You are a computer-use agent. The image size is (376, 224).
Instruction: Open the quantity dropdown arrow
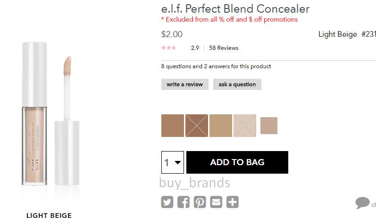tap(178, 162)
